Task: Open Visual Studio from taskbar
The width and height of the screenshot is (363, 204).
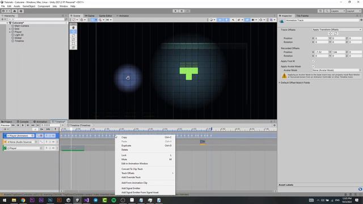Action: pyautogui.click(x=86, y=200)
